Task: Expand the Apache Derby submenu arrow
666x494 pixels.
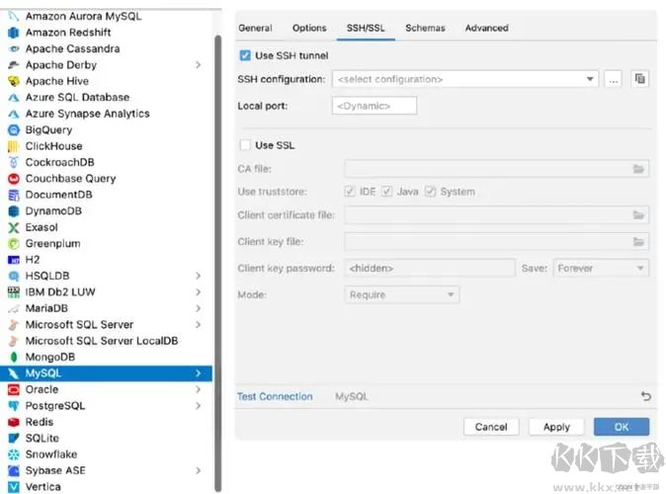Action: click(x=198, y=65)
